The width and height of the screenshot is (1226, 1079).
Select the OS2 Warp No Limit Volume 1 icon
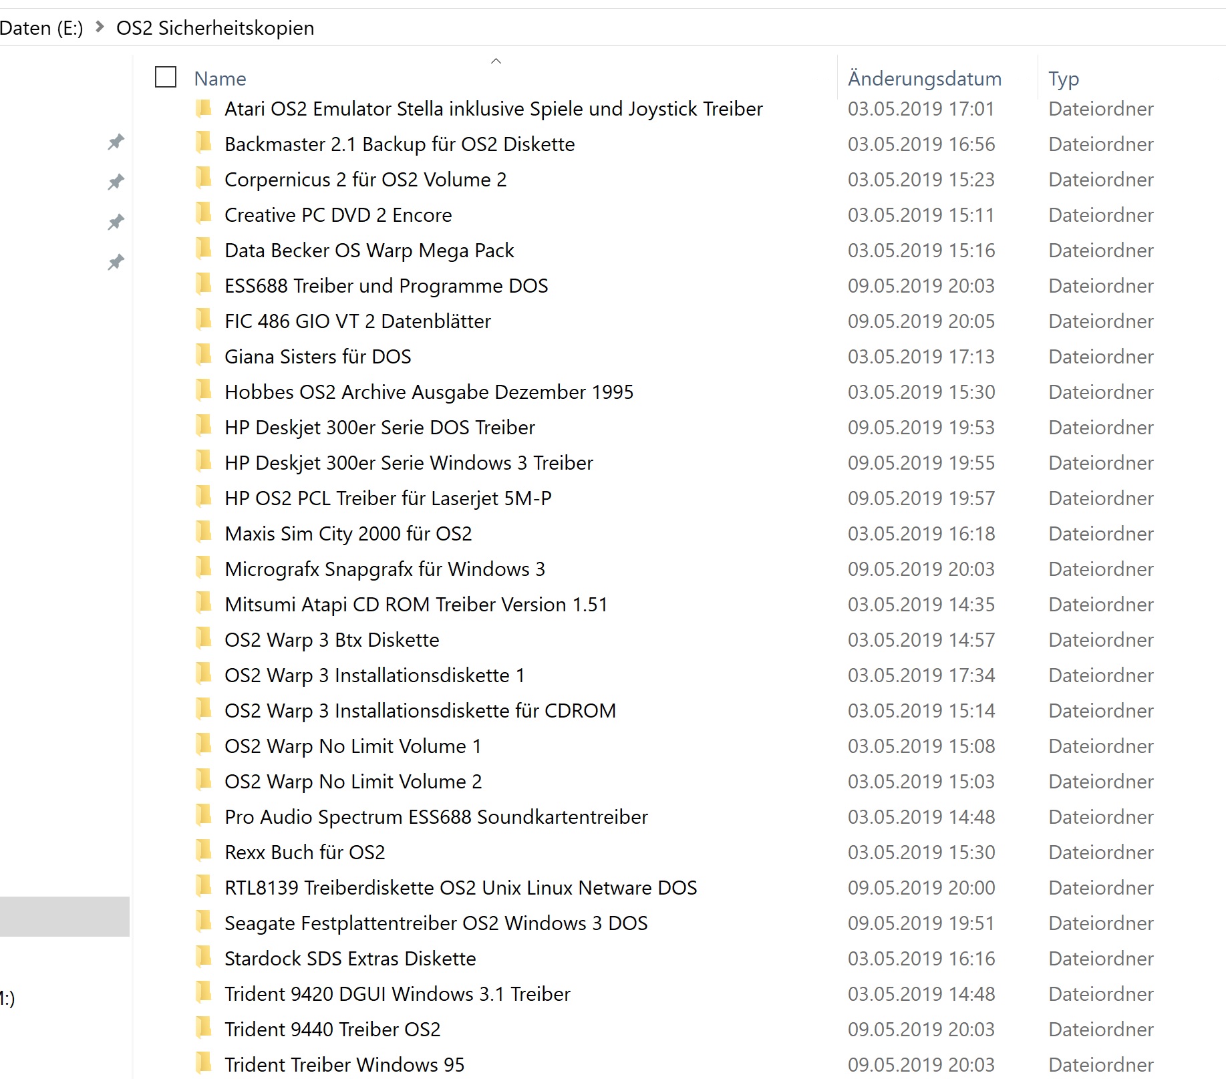pos(204,746)
